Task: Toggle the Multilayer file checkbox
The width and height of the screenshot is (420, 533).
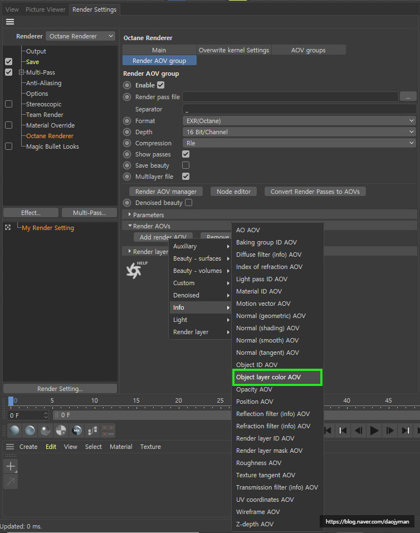Action: tap(185, 177)
